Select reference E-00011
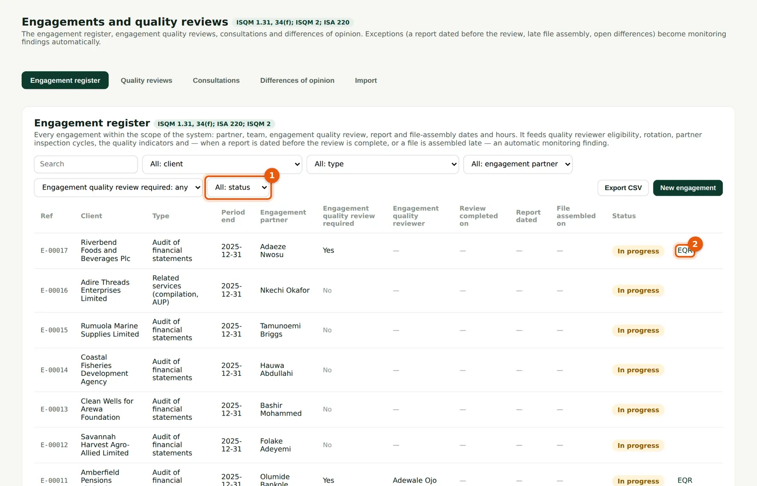 [54, 481]
